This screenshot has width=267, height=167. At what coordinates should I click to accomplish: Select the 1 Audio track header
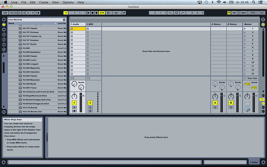tap(78, 24)
